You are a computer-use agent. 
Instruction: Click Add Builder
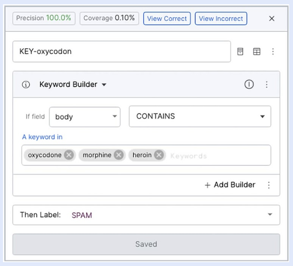(230, 185)
